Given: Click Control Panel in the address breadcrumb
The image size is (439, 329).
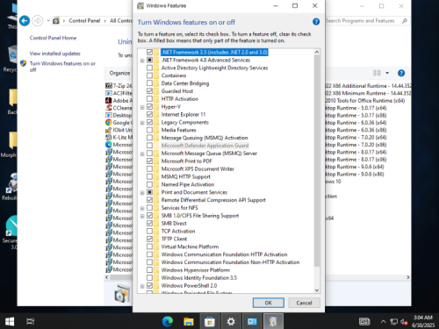Looking at the screenshot, I should (84, 21).
